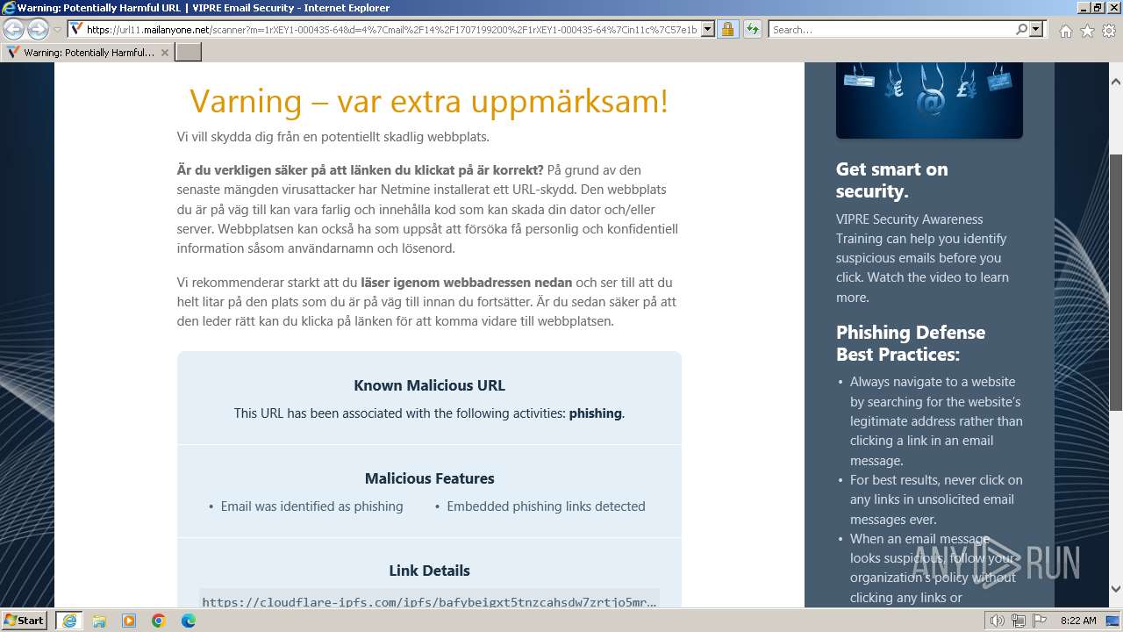
Task: Click the Action Center flag icon
Action: [x=1040, y=621]
